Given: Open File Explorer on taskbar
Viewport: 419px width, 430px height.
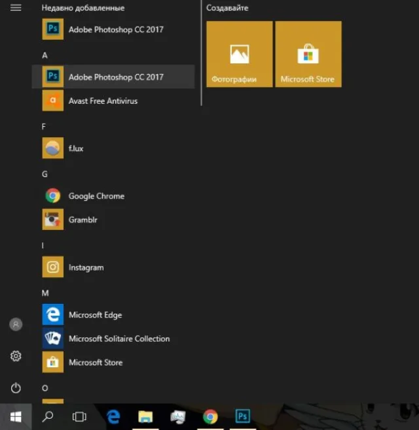Looking at the screenshot, I should click(x=145, y=417).
